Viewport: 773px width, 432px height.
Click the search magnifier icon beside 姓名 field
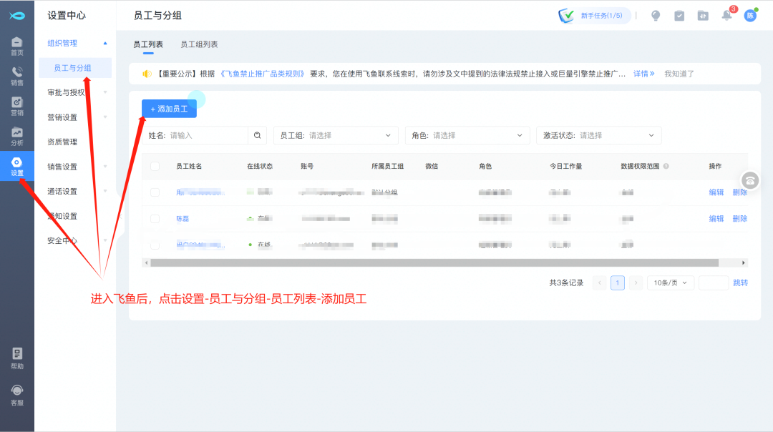(258, 135)
